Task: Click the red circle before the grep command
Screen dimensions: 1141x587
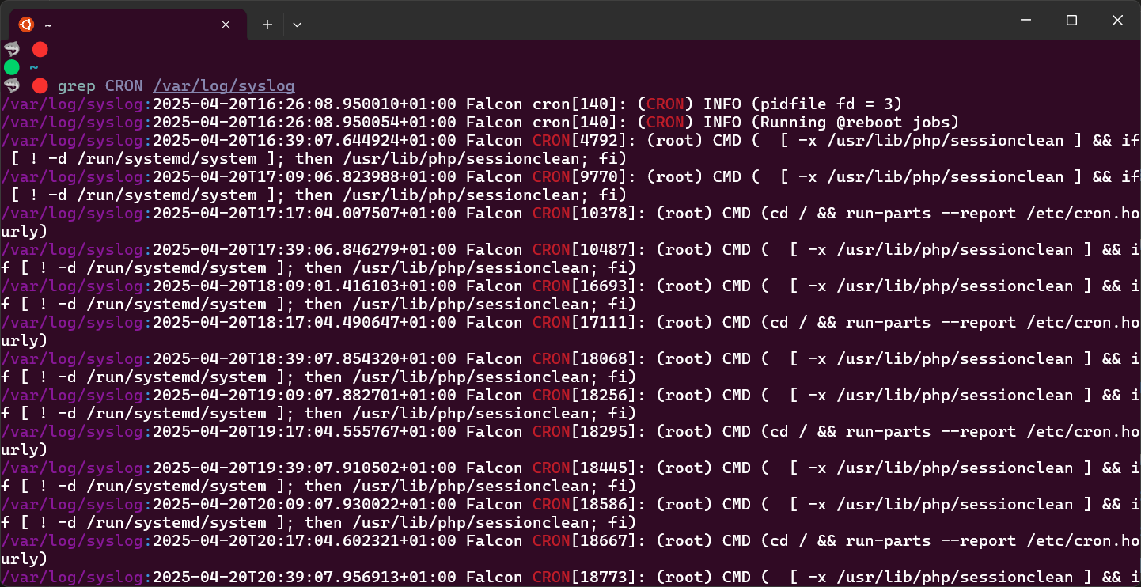Action: click(x=39, y=85)
